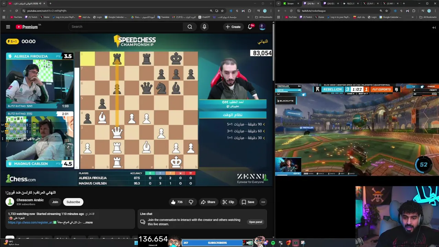Click the YouTube search magnifier button
Screen dimensions: 439x247
(190, 27)
